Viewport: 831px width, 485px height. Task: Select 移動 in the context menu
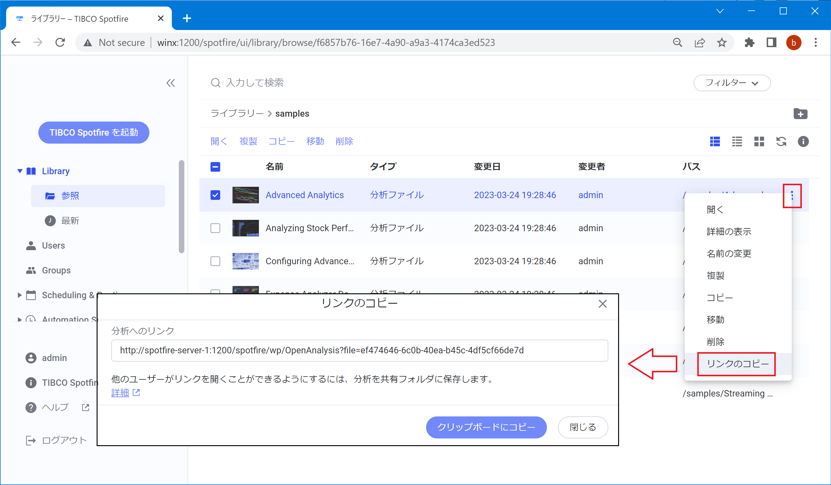pos(738,320)
